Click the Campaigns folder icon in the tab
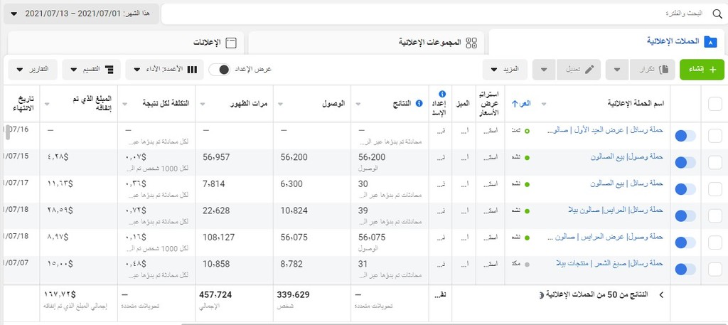This screenshot has width=728, height=325. (x=710, y=42)
